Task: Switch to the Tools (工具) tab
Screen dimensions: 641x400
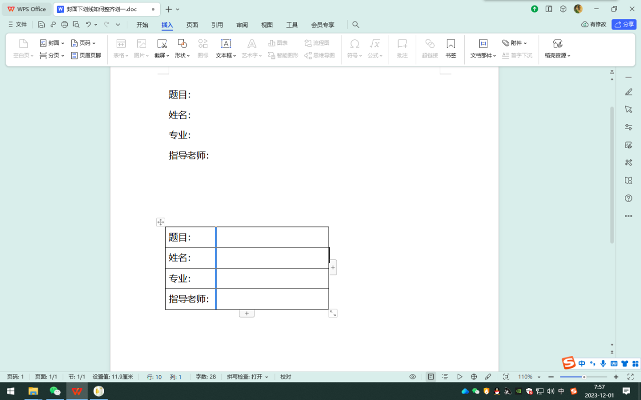Action: point(292,24)
